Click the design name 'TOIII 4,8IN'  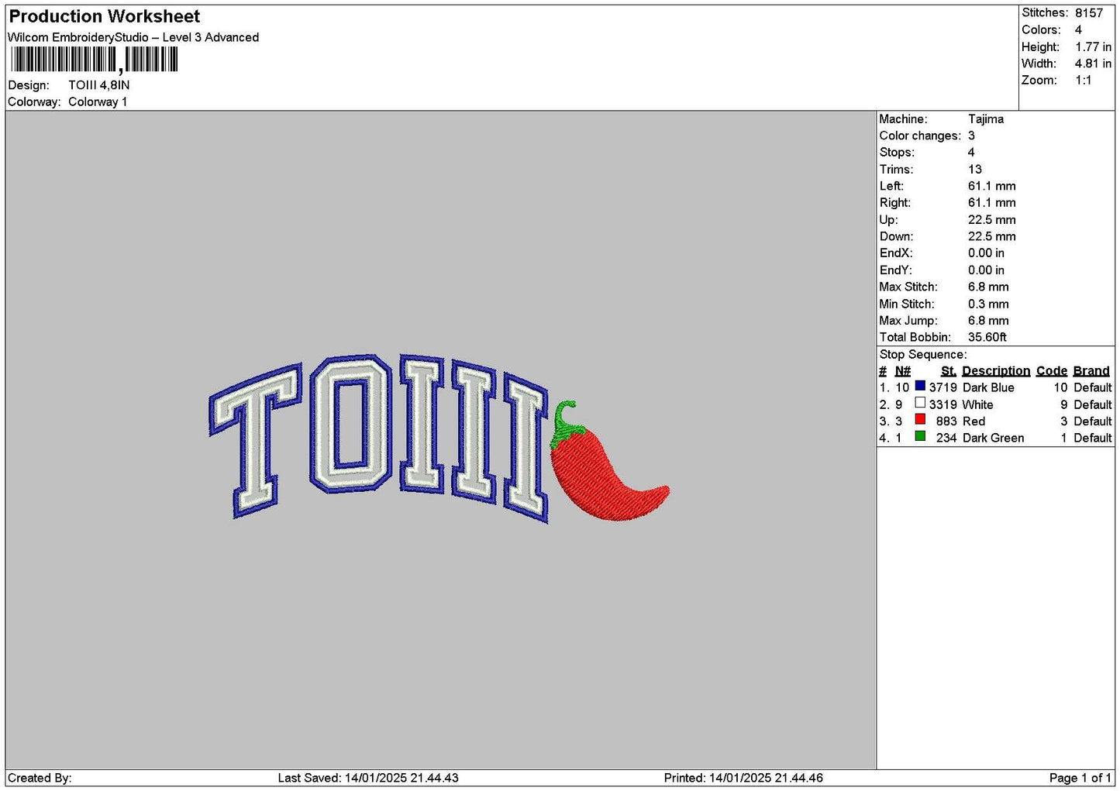tap(99, 85)
